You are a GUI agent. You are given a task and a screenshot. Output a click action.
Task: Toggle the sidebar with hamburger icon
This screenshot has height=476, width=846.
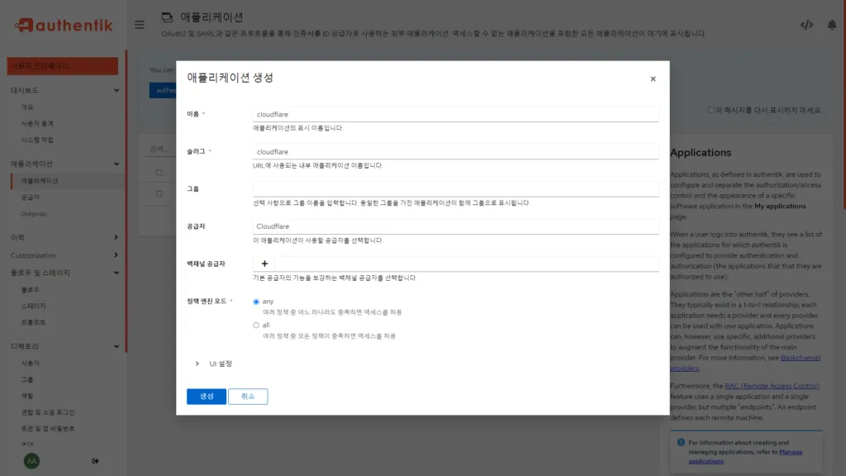coord(139,25)
